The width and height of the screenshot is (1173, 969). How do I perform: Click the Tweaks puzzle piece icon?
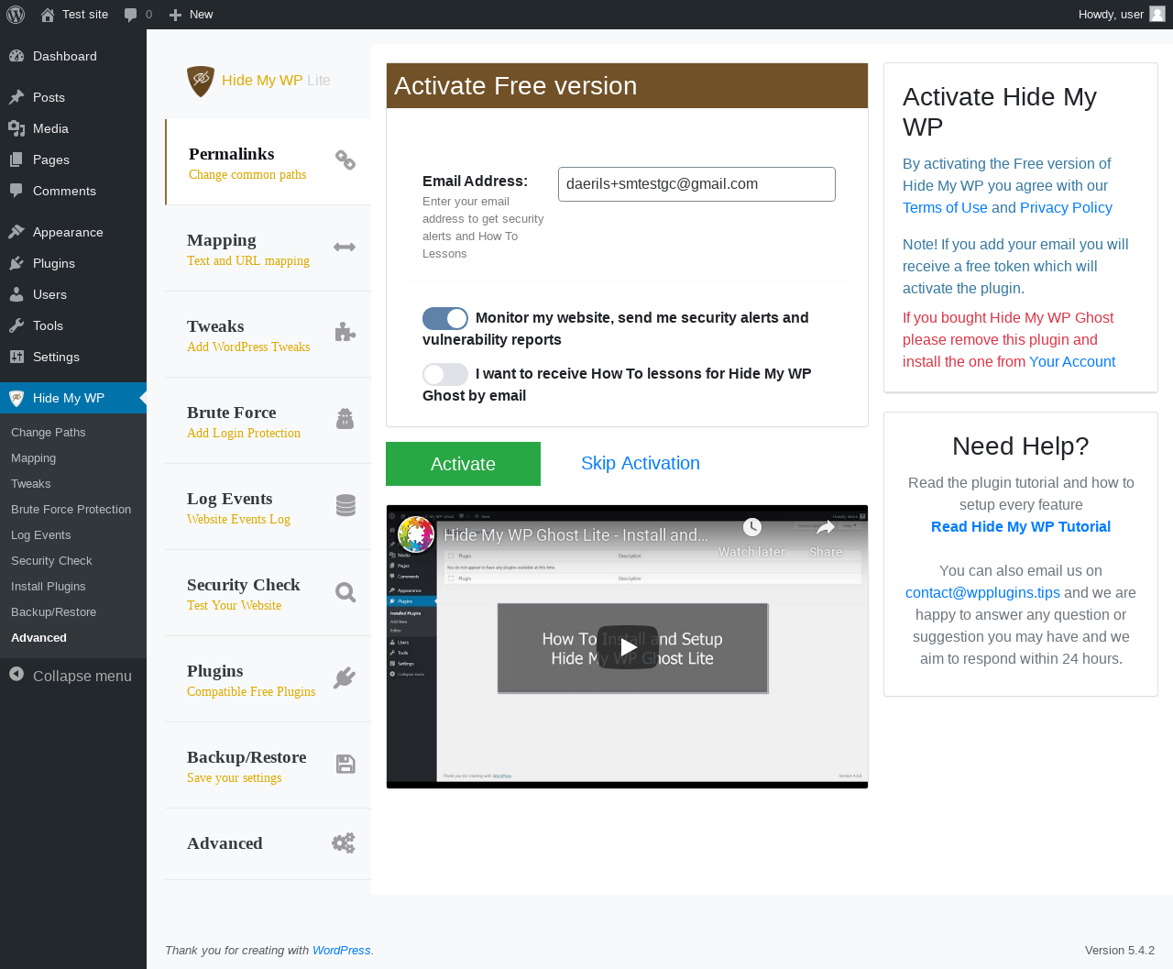click(x=345, y=332)
